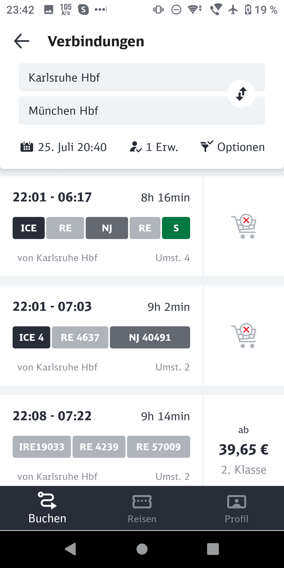This screenshot has height=568, width=284.
Task: Open the Optionen filter icon
Action: pos(207,146)
